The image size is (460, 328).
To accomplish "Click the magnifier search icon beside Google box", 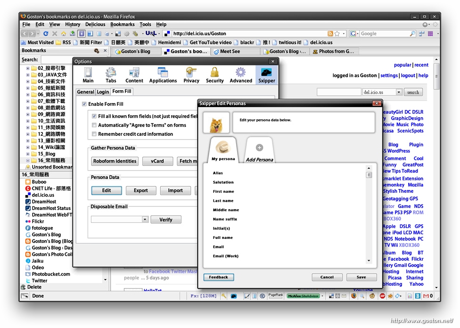I will pyautogui.click(x=412, y=33).
